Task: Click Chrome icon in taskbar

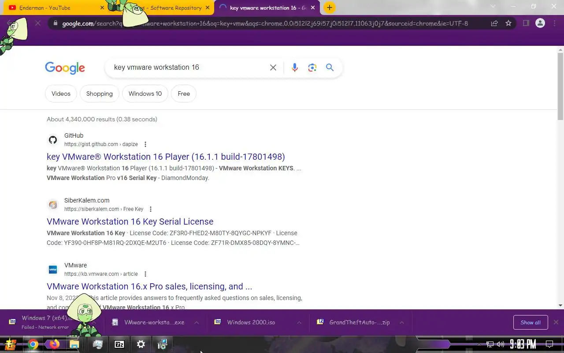Action: tap(33, 344)
